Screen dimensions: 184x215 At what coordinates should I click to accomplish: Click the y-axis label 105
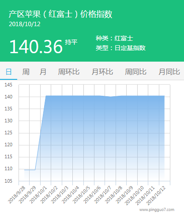click(x=8, y=181)
